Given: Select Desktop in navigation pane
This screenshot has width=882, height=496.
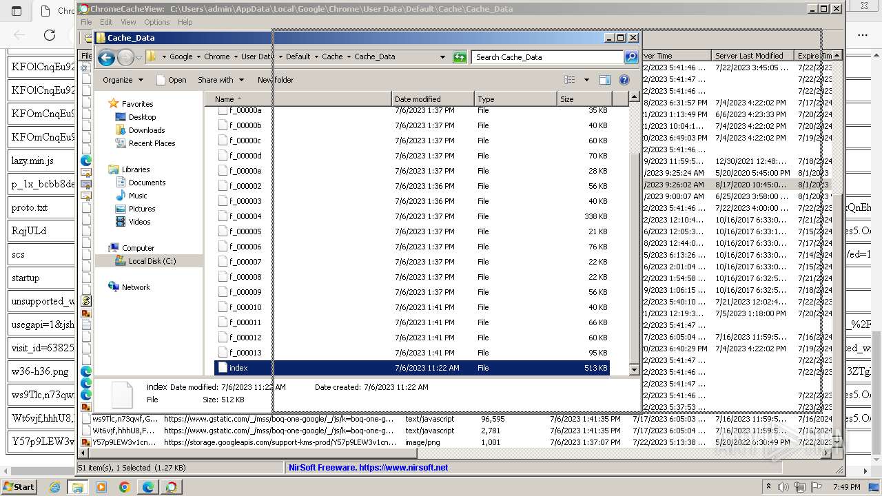Looking at the screenshot, I should (142, 117).
